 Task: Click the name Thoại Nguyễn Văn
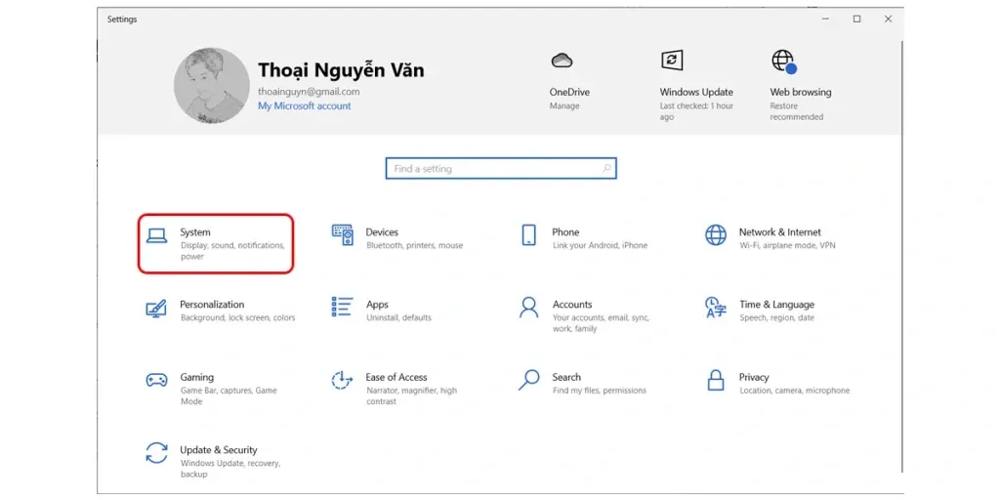point(341,70)
